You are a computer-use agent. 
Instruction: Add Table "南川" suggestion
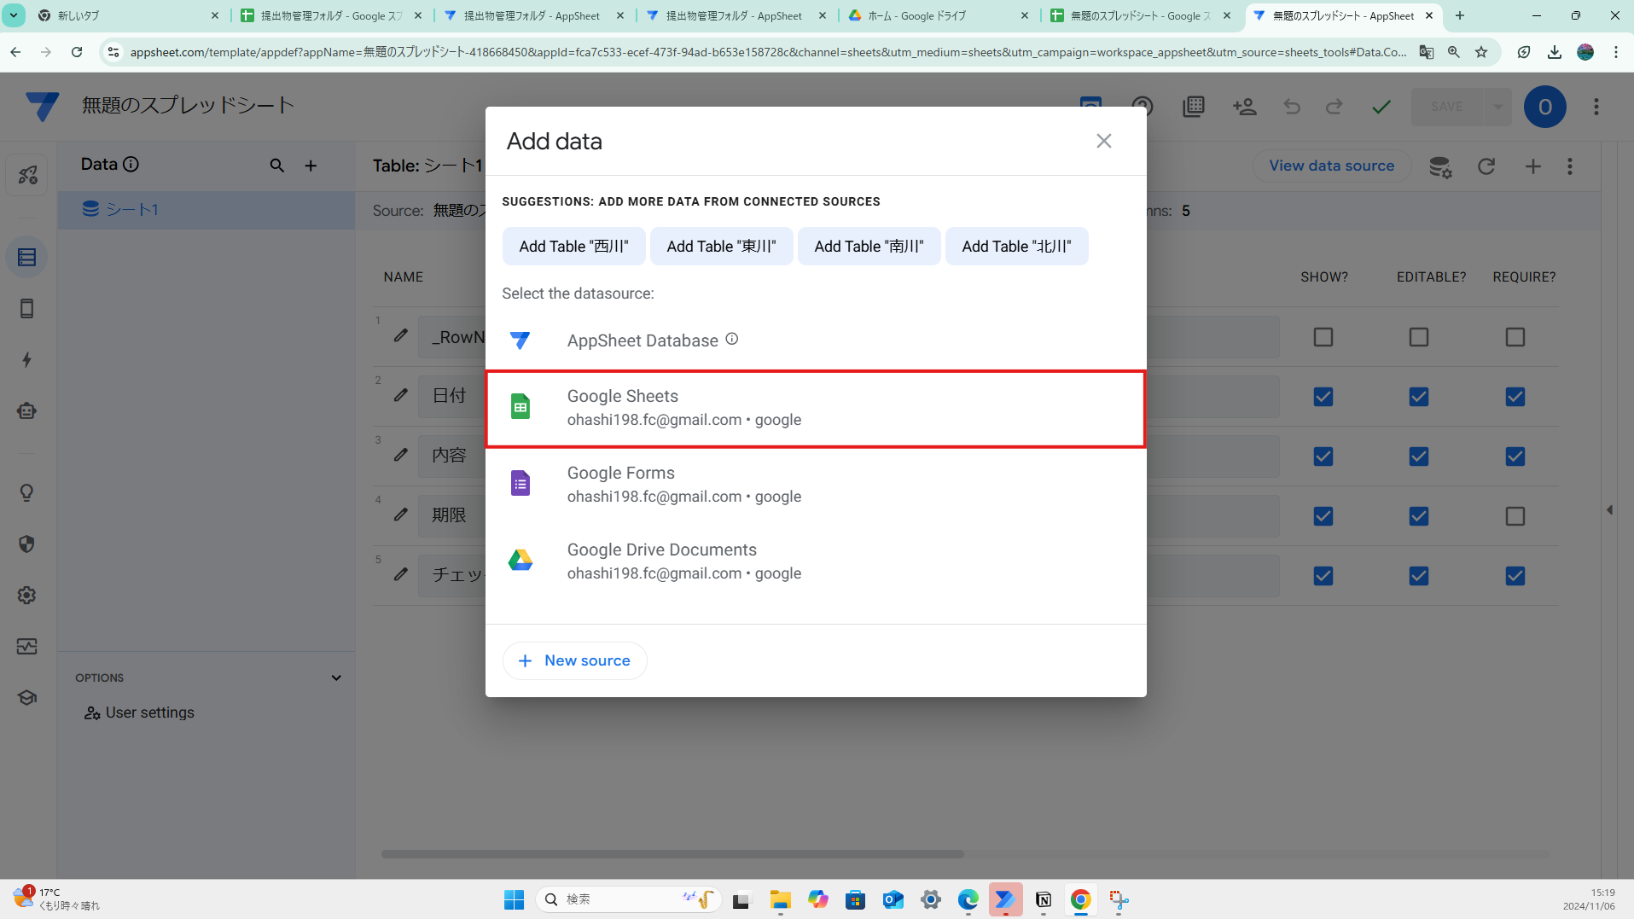(869, 247)
